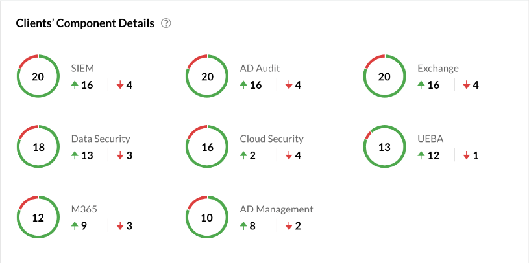Click the Clients' Component Details heading
529x263 pixels.
pos(85,23)
